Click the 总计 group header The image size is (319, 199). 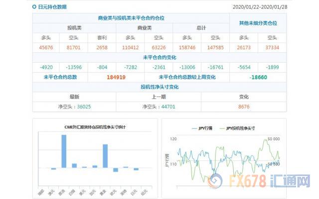pos(201,28)
